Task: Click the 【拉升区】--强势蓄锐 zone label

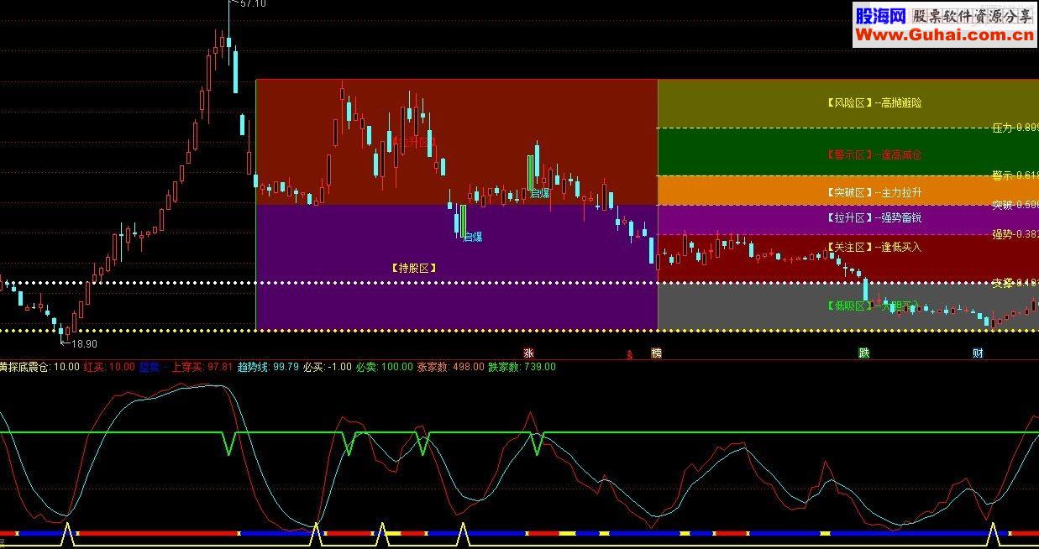Action: (x=874, y=218)
